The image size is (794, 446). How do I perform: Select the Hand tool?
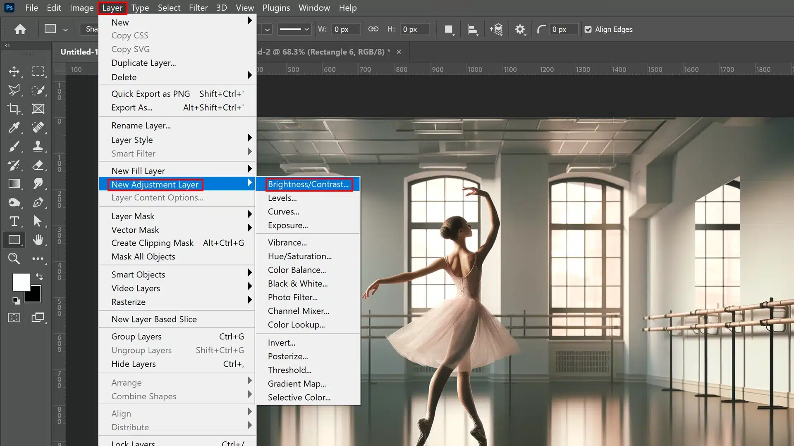pos(38,240)
